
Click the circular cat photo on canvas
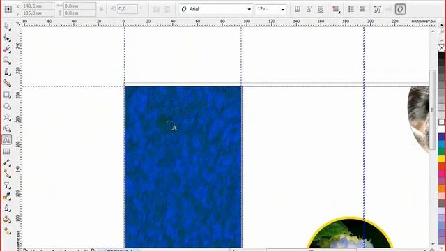(418, 119)
